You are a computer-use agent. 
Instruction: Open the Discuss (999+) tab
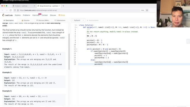[43, 21]
